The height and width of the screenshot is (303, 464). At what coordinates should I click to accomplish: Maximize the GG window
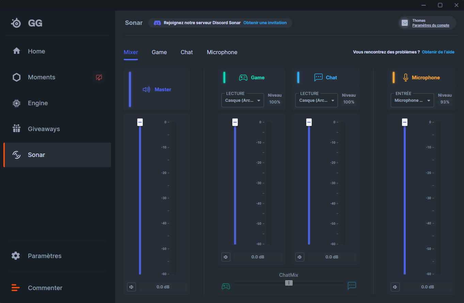[440, 5]
